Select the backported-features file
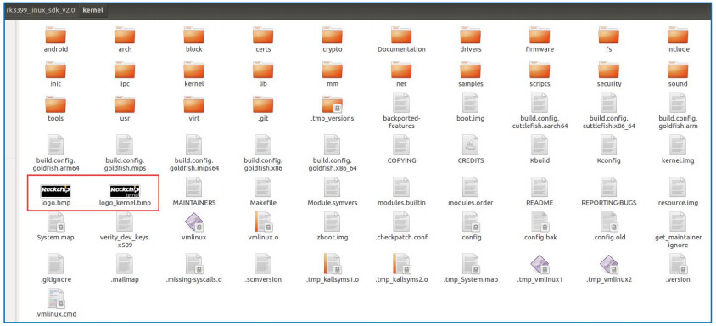The width and height of the screenshot is (716, 326). [401, 103]
